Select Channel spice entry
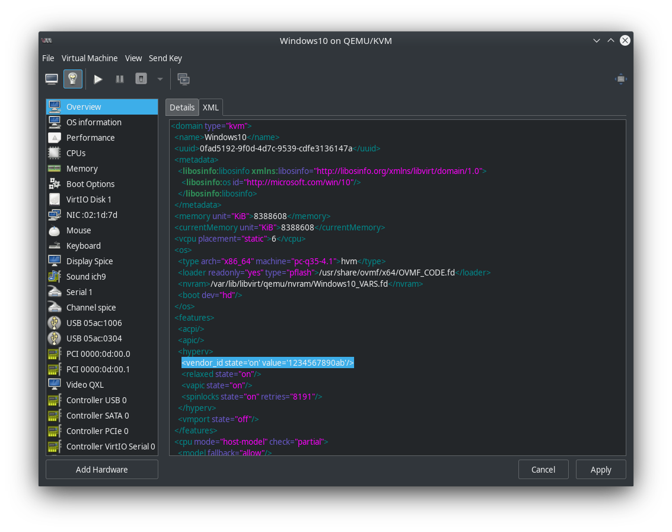The image size is (672, 532). (x=102, y=308)
